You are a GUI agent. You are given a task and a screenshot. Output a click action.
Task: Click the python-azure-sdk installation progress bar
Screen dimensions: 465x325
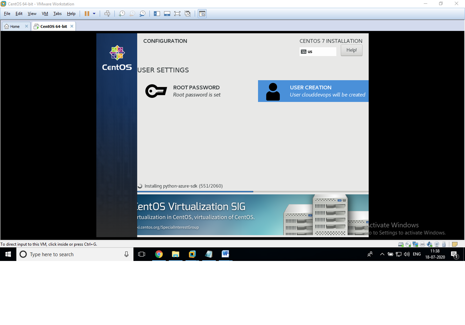(x=252, y=191)
